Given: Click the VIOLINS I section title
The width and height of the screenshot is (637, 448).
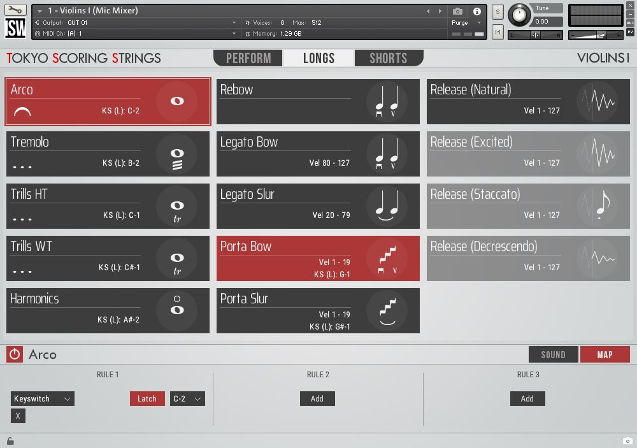Looking at the screenshot, I should [603, 58].
